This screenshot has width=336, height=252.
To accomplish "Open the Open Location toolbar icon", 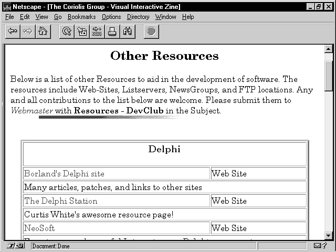I will click(97, 31).
